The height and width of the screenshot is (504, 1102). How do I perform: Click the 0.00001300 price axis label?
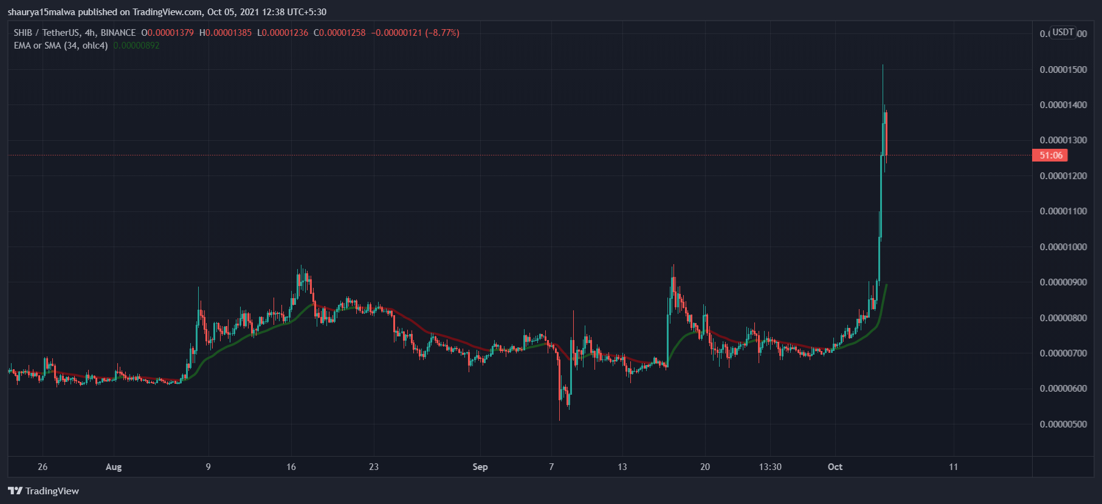click(x=1063, y=140)
